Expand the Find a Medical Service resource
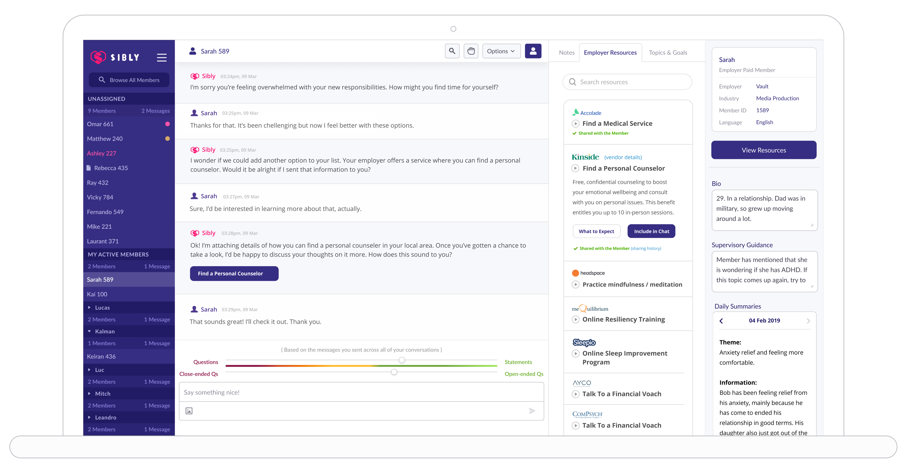Screen dimensions: 907x473 click(575, 124)
